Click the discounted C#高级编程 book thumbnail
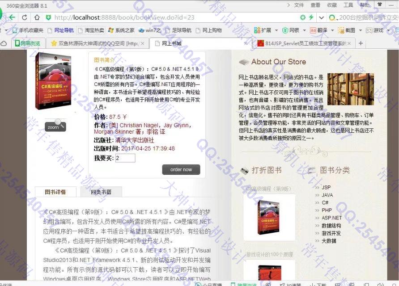399x286 pixels. [269, 217]
